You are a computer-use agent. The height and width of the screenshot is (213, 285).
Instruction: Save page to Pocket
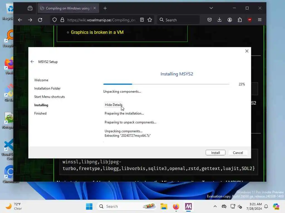[209, 20]
